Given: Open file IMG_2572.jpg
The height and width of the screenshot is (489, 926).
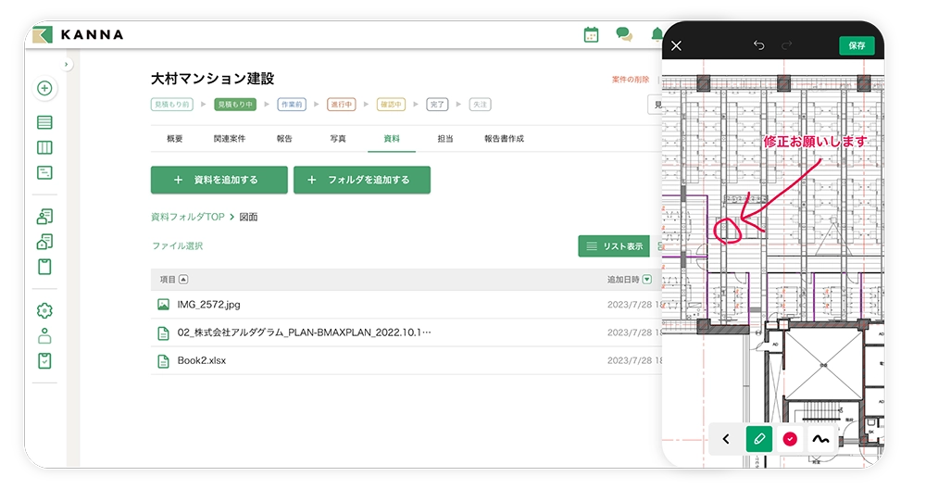Looking at the screenshot, I should click(208, 305).
